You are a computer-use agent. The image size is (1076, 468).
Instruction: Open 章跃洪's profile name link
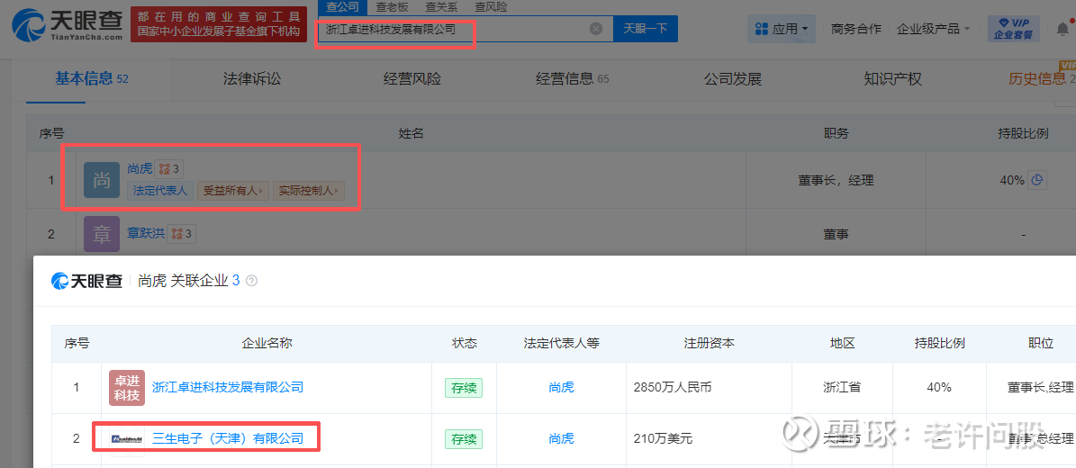(x=146, y=234)
